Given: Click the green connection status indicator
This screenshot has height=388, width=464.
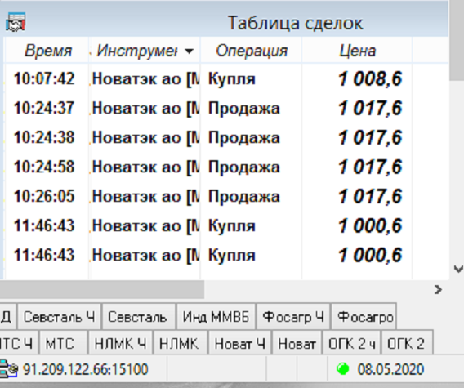Looking at the screenshot, I should [x=342, y=369].
